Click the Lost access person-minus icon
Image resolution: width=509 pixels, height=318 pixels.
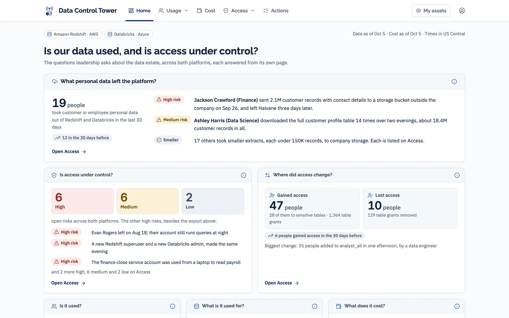click(x=370, y=195)
